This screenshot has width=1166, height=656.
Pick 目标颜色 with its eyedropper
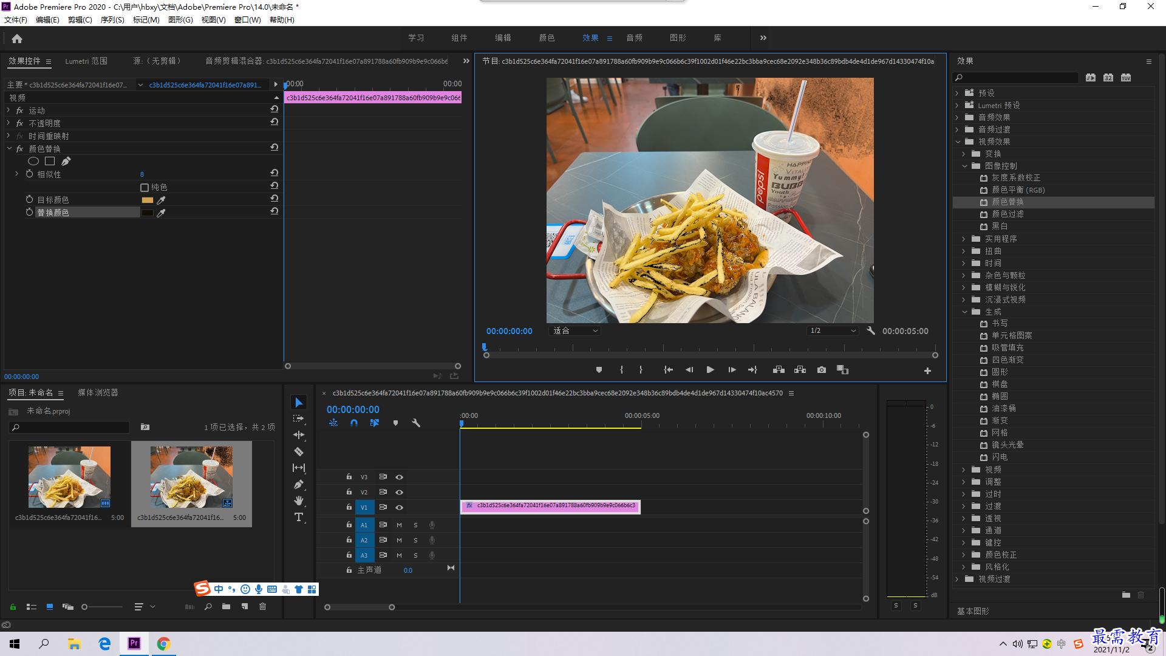[x=161, y=200]
